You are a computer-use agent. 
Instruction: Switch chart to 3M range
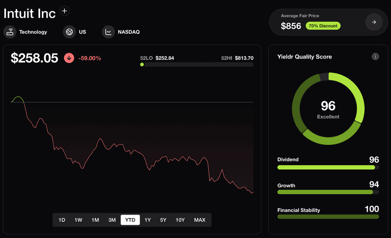coord(112,220)
